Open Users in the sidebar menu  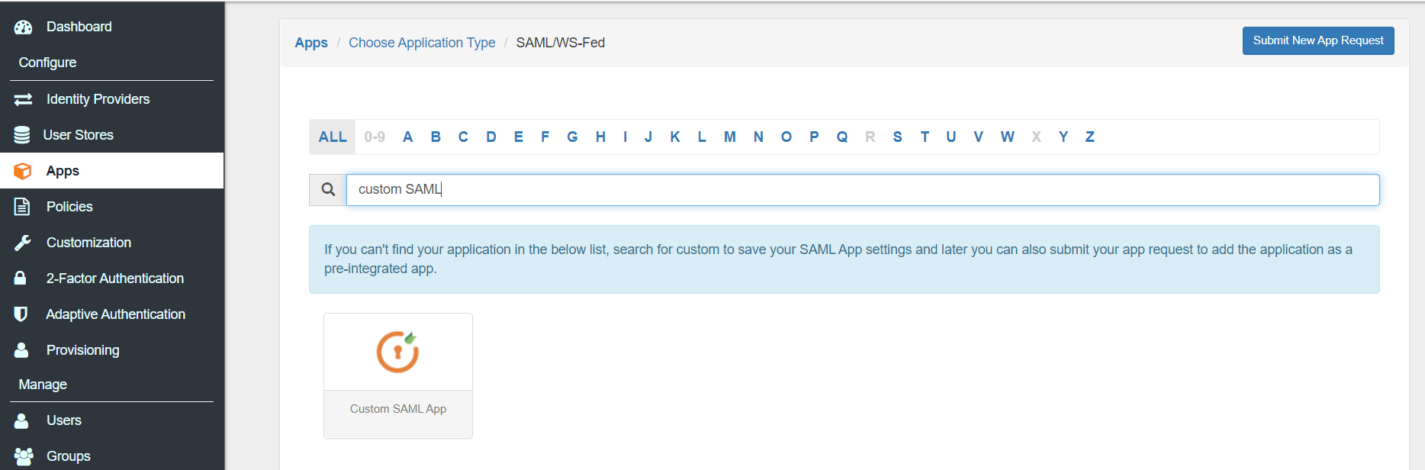coord(63,420)
